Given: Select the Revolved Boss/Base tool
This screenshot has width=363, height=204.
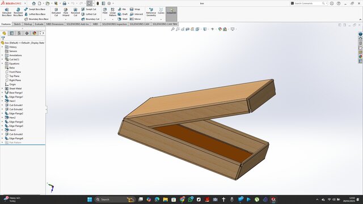Looking at the screenshot, I should [18, 12].
